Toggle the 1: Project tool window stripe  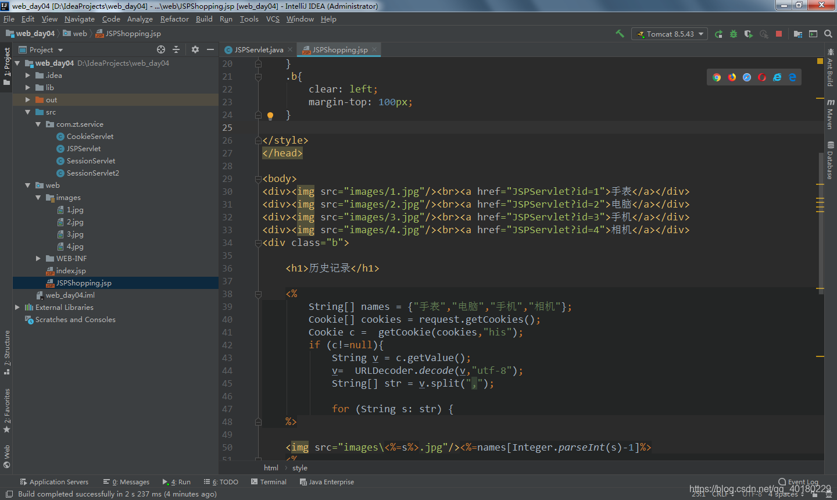6,66
